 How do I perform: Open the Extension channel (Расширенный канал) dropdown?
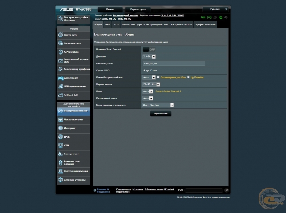coord(148,98)
